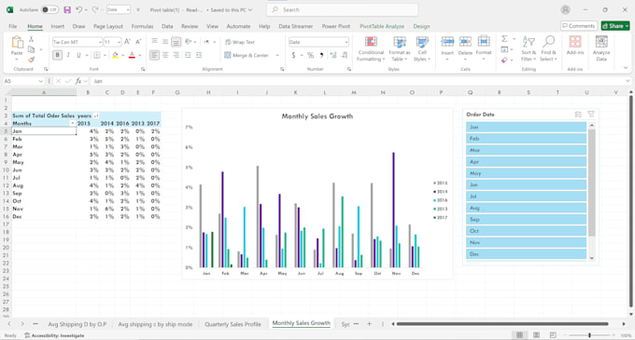Expand the Merge & Center dropdown arrow
Viewport: 635px width, 340px height.
point(277,55)
